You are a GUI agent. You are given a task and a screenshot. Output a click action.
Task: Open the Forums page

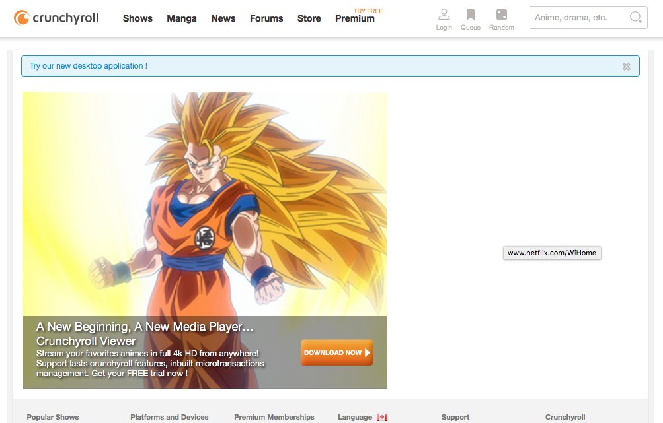[266, 18]
